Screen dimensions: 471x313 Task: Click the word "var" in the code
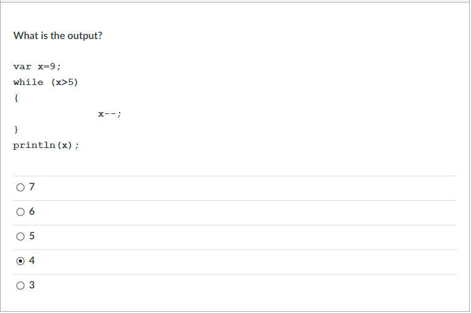click(22, 67)
